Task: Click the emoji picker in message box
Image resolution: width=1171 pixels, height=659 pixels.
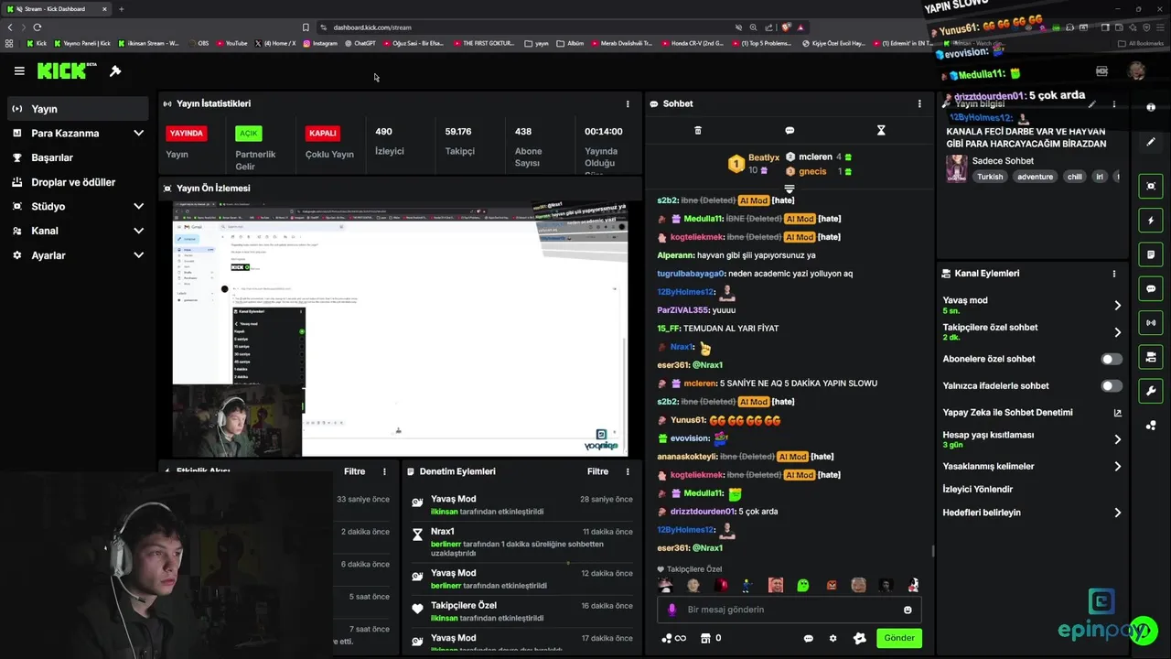Action: pos(908,610)
